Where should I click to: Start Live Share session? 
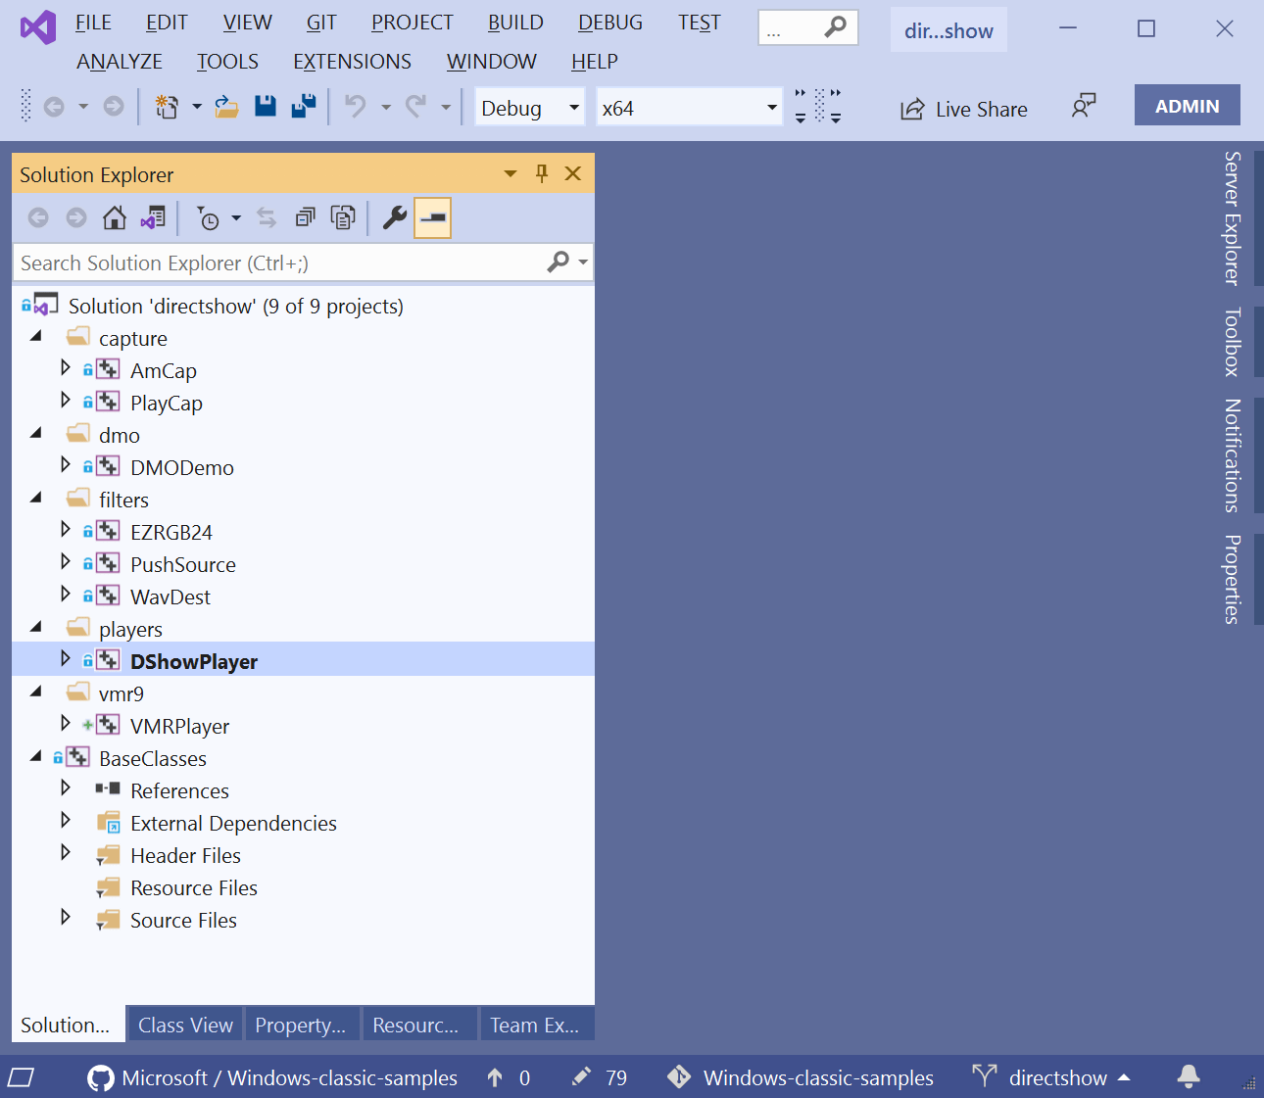(x=963, y=109)
